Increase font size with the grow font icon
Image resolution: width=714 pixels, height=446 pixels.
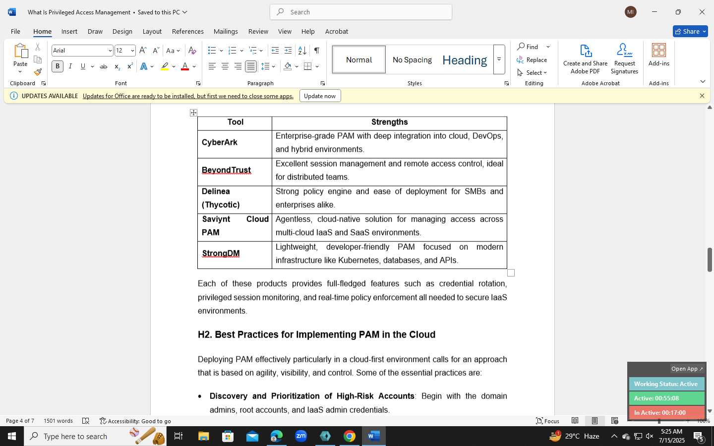[x=143, y=51]
